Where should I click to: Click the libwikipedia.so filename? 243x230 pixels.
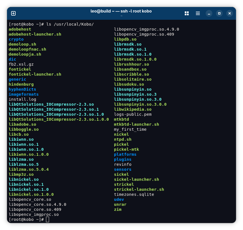click(x=133, y=109)
